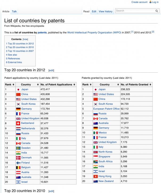Click the Mexico flag icon
Screen dimensions: 161x193
(96, 133)
